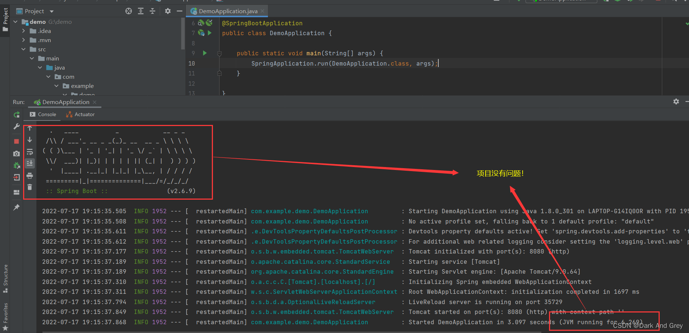Image resolution: width=689 pixels, height=333 pixels.
Task: Click Spring bean gutter icon on line 7
Action: [201, 33]
